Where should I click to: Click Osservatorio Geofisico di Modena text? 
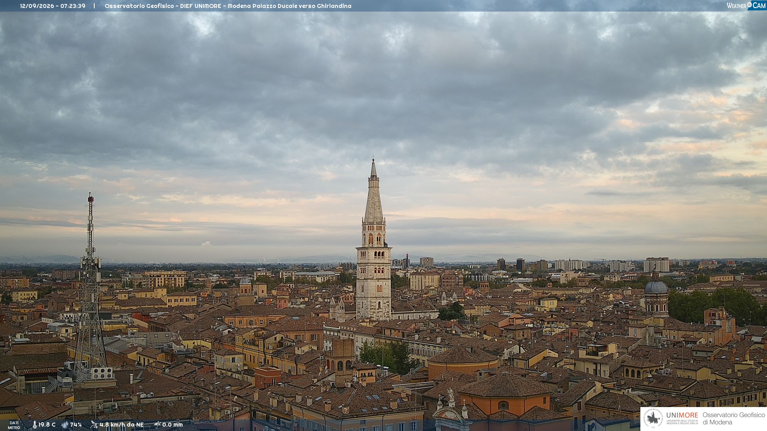(733, 419)
